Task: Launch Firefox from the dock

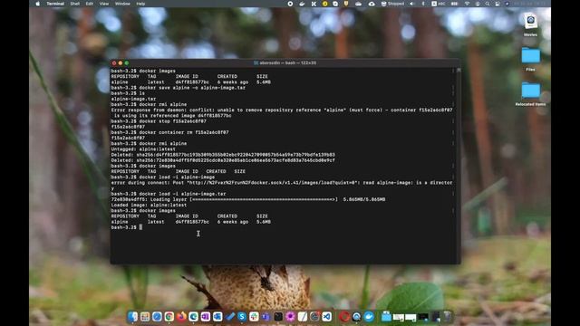Action: [181, 316]
